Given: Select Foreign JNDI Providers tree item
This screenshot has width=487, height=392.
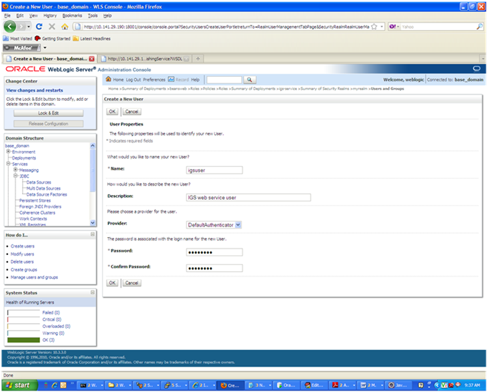Looking at the screenshot, I should coord(40,206).
